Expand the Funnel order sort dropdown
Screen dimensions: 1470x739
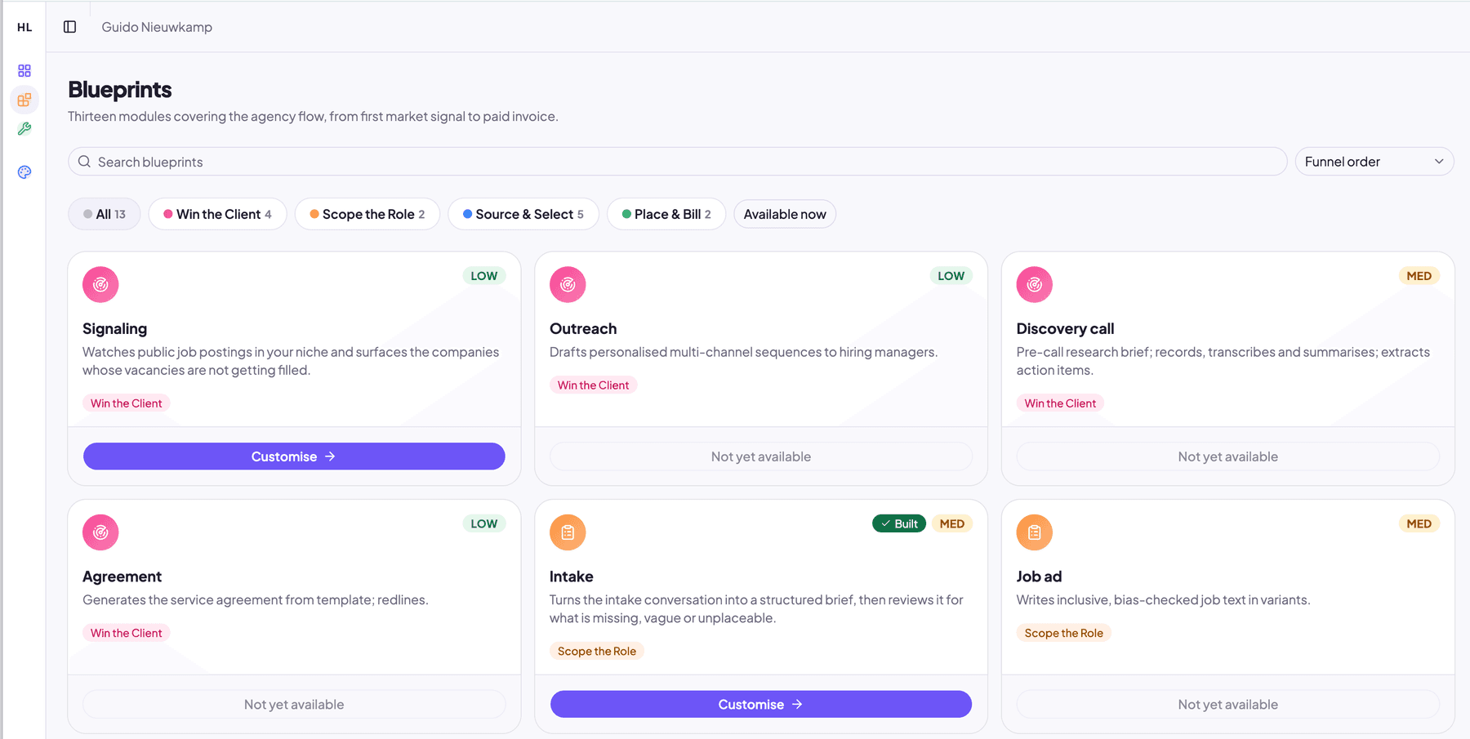1374,162
